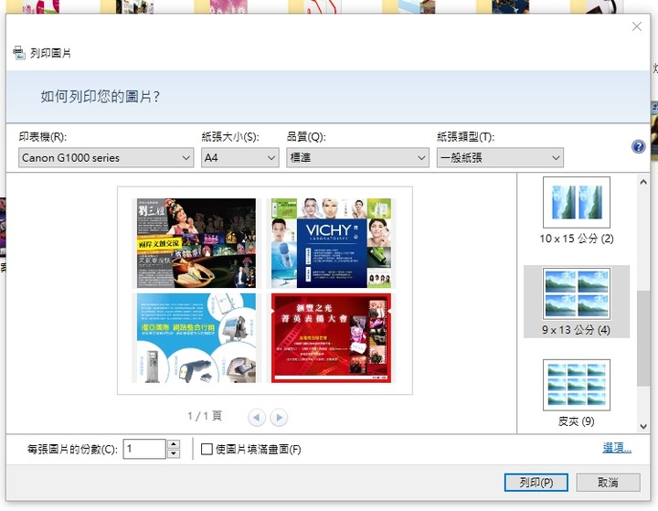
Task: Open the 選項 options link
Action: (617, 448)
